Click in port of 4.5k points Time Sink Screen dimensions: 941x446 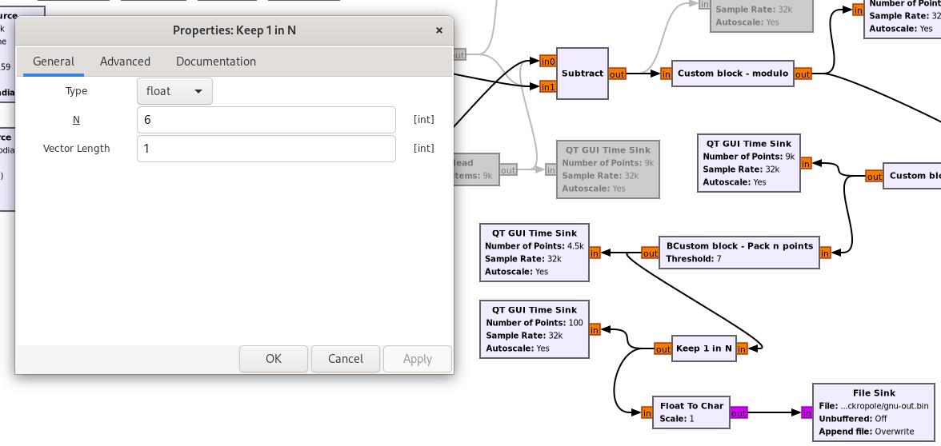click(x=595, y=253)
